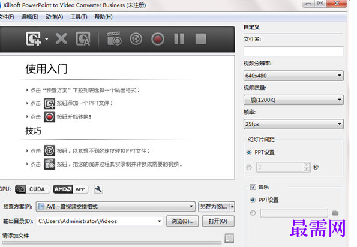The height and width of the screenshot is (247, 357).
Task: Open the 帮助(H) menu
Action: click(104, 17)
